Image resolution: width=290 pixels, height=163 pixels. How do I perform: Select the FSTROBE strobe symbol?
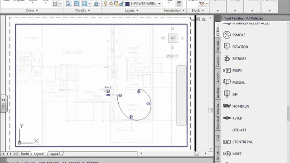pos(235,59)
